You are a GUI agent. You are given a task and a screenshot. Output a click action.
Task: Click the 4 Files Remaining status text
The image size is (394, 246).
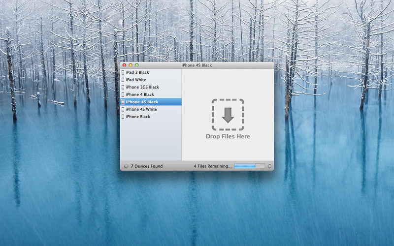[x=213, y=166]
